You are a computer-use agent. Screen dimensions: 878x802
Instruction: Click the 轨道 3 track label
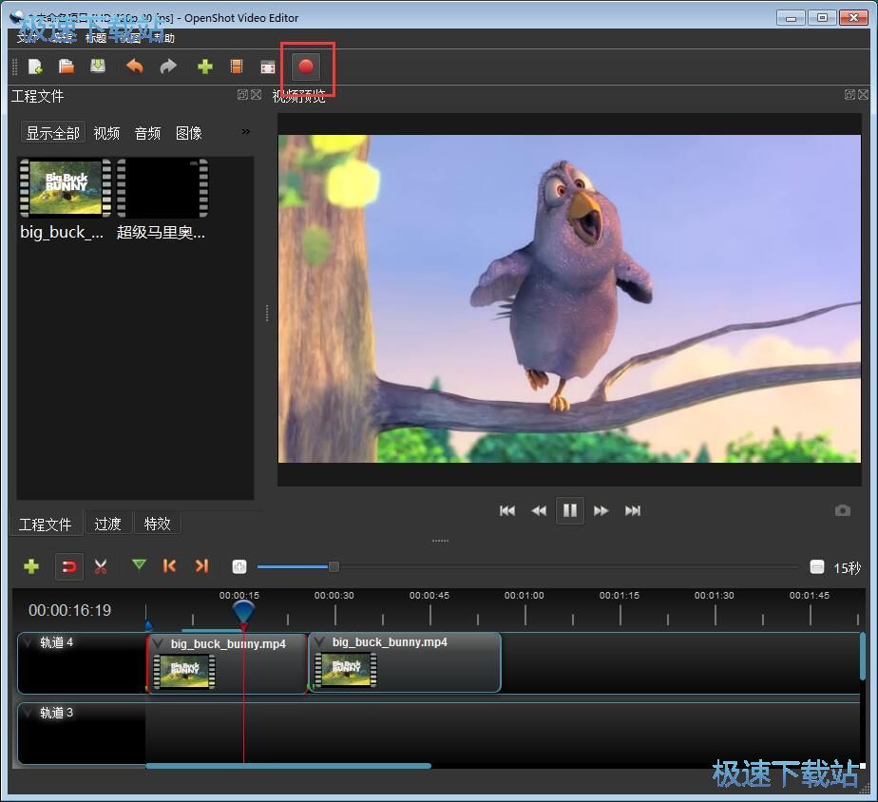point(57,713)
